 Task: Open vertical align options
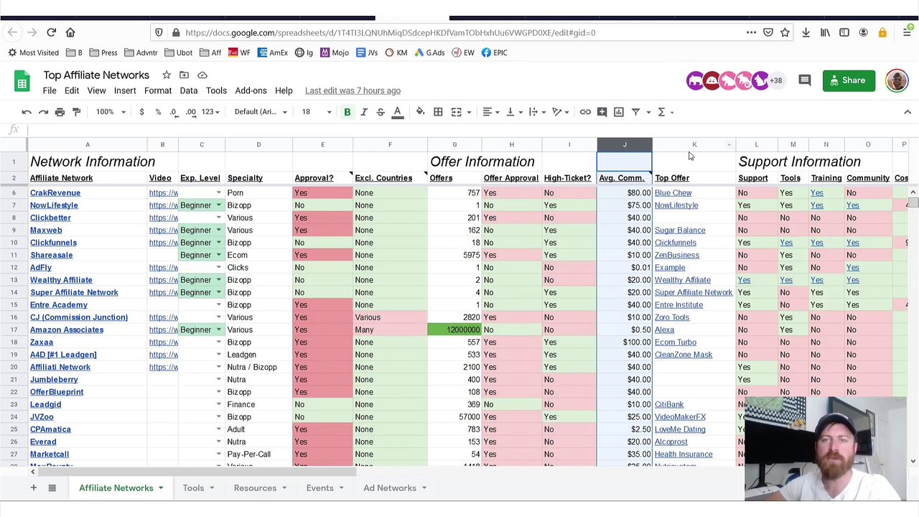(513, 112)
